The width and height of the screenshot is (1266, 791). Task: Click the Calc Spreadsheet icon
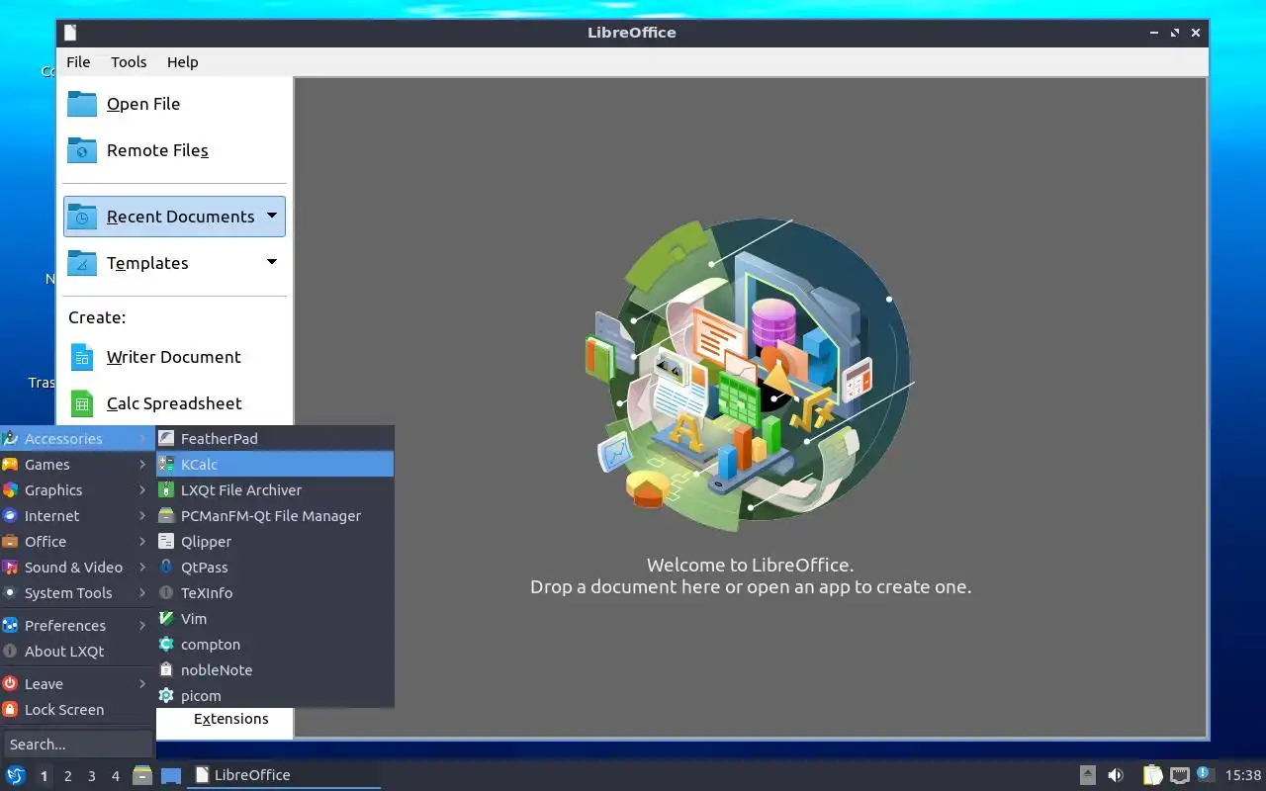coord(82,403)
